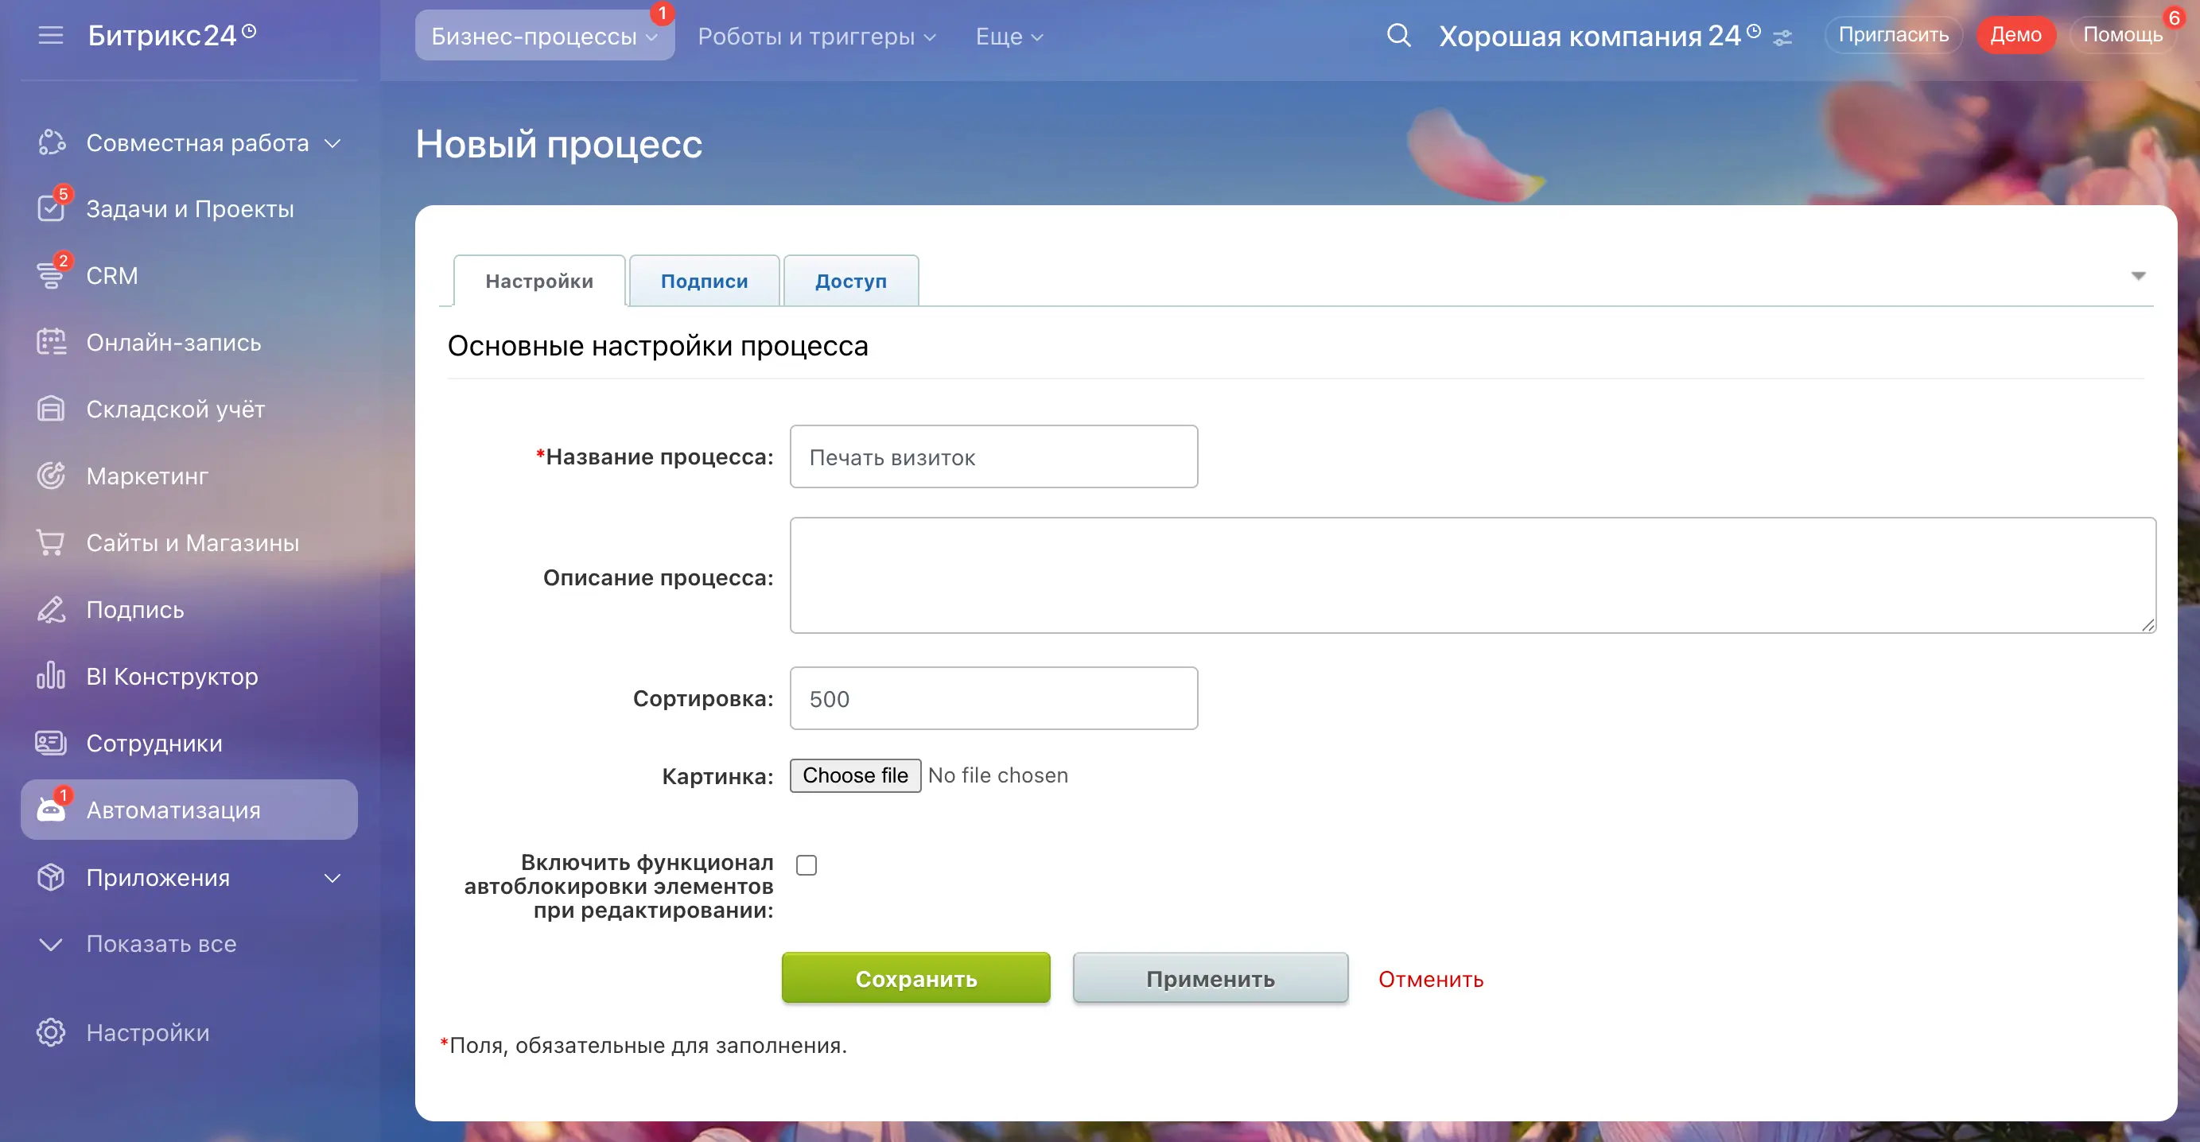The image size is (2200, 1142).
Task: Click the Пригласить button
Action: tap(1892, 34)
